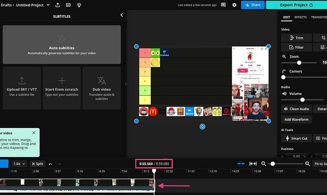Select the video clip on the timeline
This screenshot has width=327, height=195.
click(77, 185)
